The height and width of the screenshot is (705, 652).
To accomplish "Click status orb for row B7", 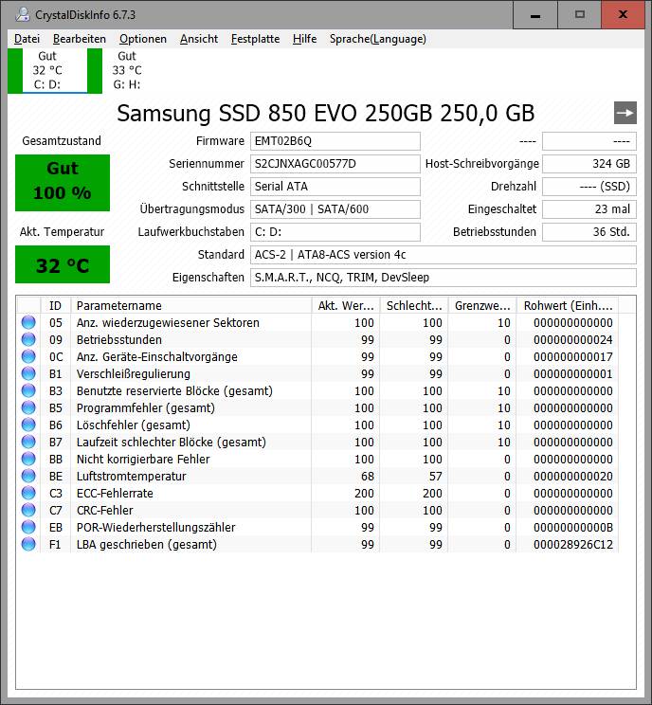I will point(28,442).
